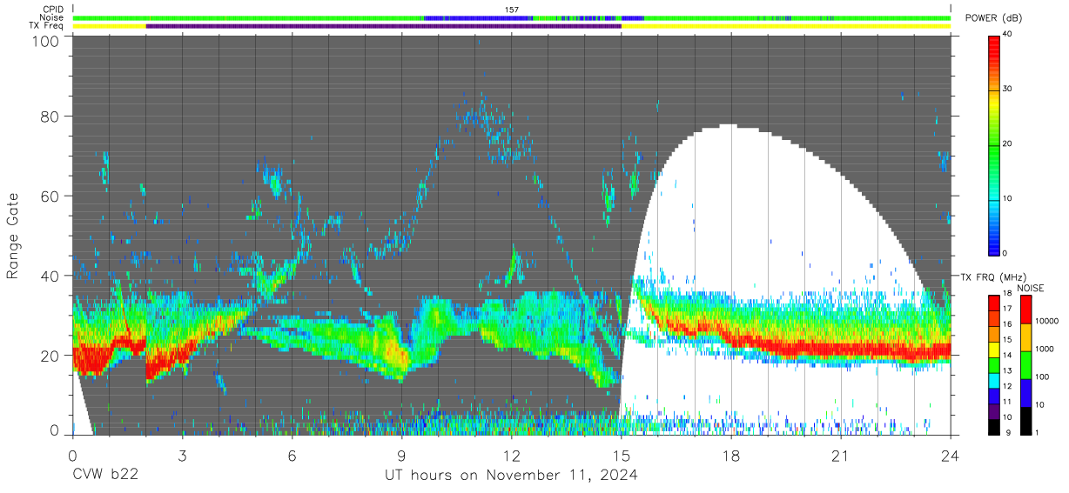Click the 20 tick on the Range Gate axis

51,356
